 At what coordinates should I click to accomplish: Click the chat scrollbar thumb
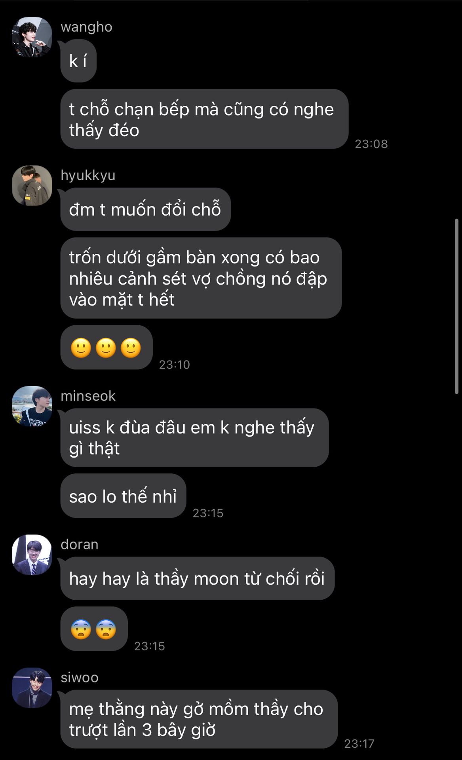(x=456, y=306)
